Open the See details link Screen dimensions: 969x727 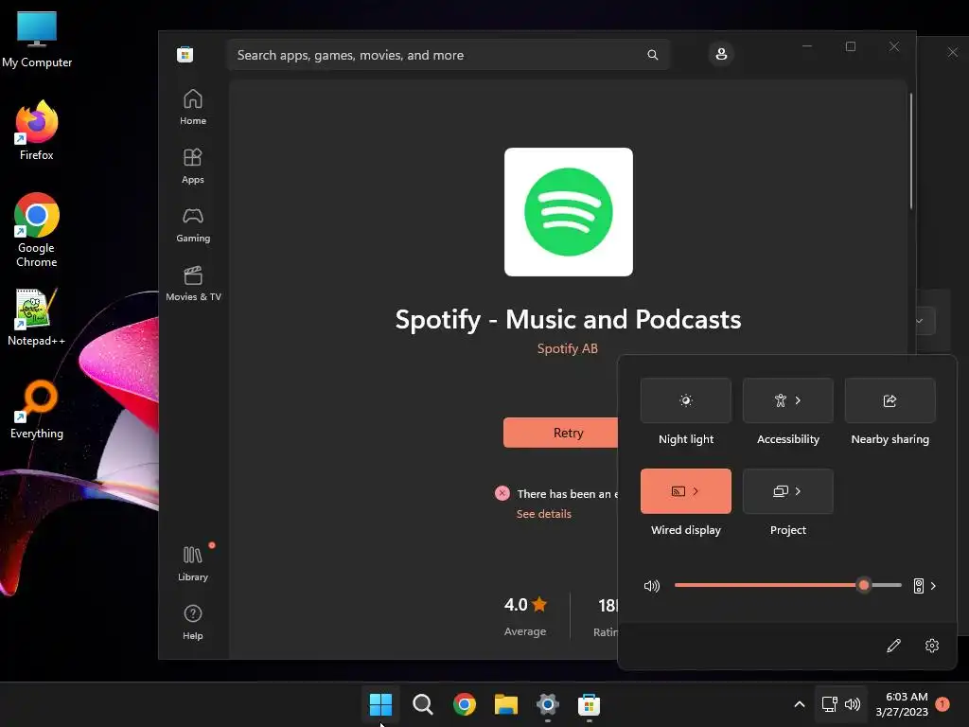point(544,514)
